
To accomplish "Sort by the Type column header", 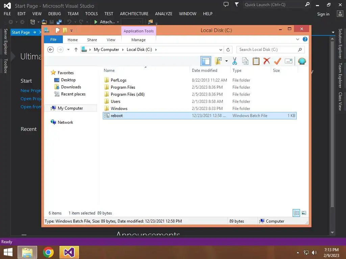I will 237,70.
